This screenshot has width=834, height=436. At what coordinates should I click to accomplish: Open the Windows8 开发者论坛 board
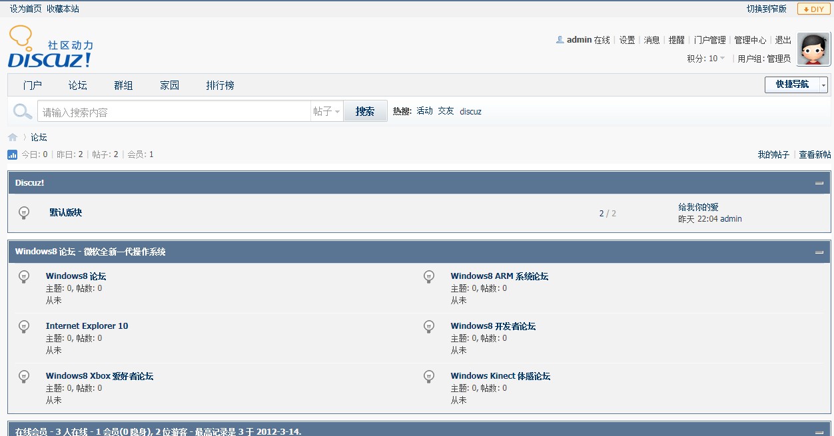[x=493, y=326]
